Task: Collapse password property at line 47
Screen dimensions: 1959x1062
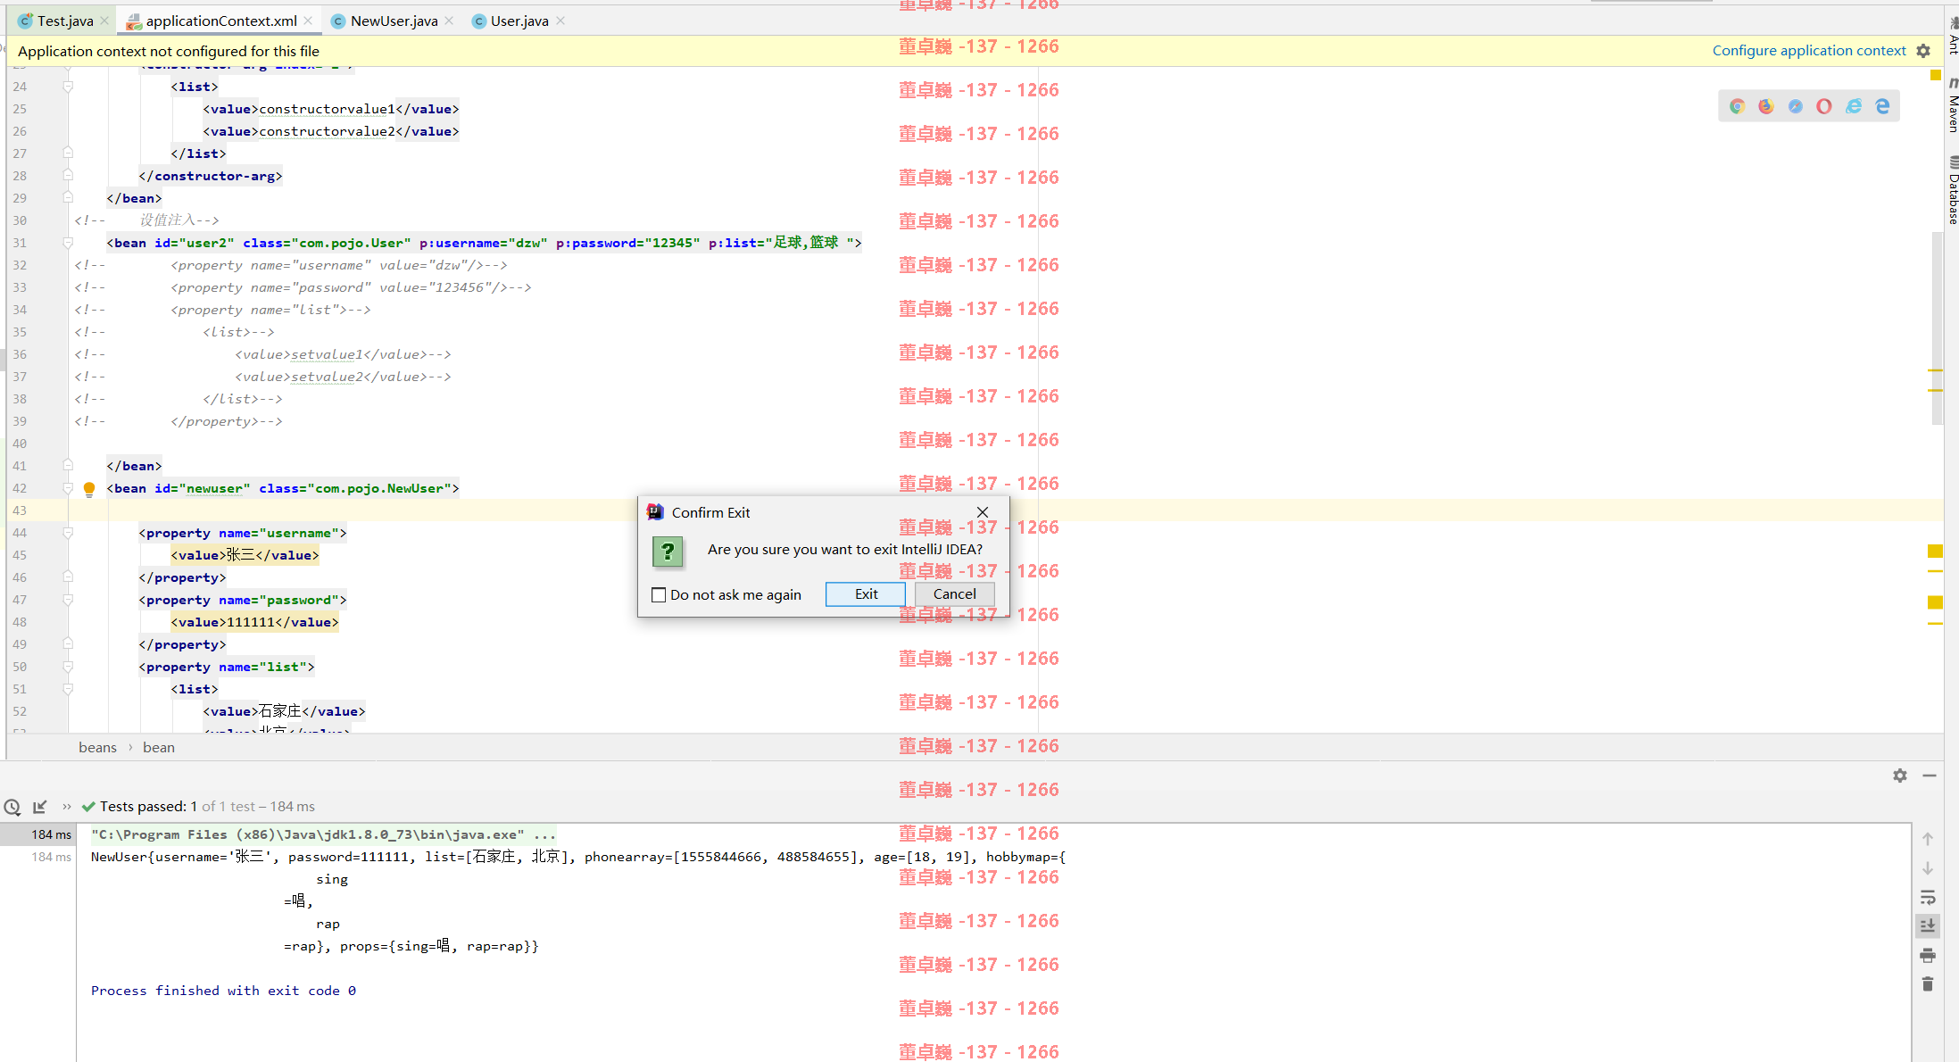Action: [x=68, y=600]
